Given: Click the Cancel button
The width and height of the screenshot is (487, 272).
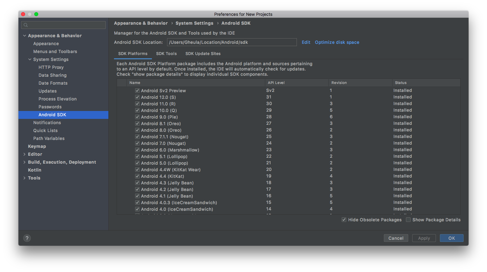Looking at the screenshot, I should [x=396, y=238].
